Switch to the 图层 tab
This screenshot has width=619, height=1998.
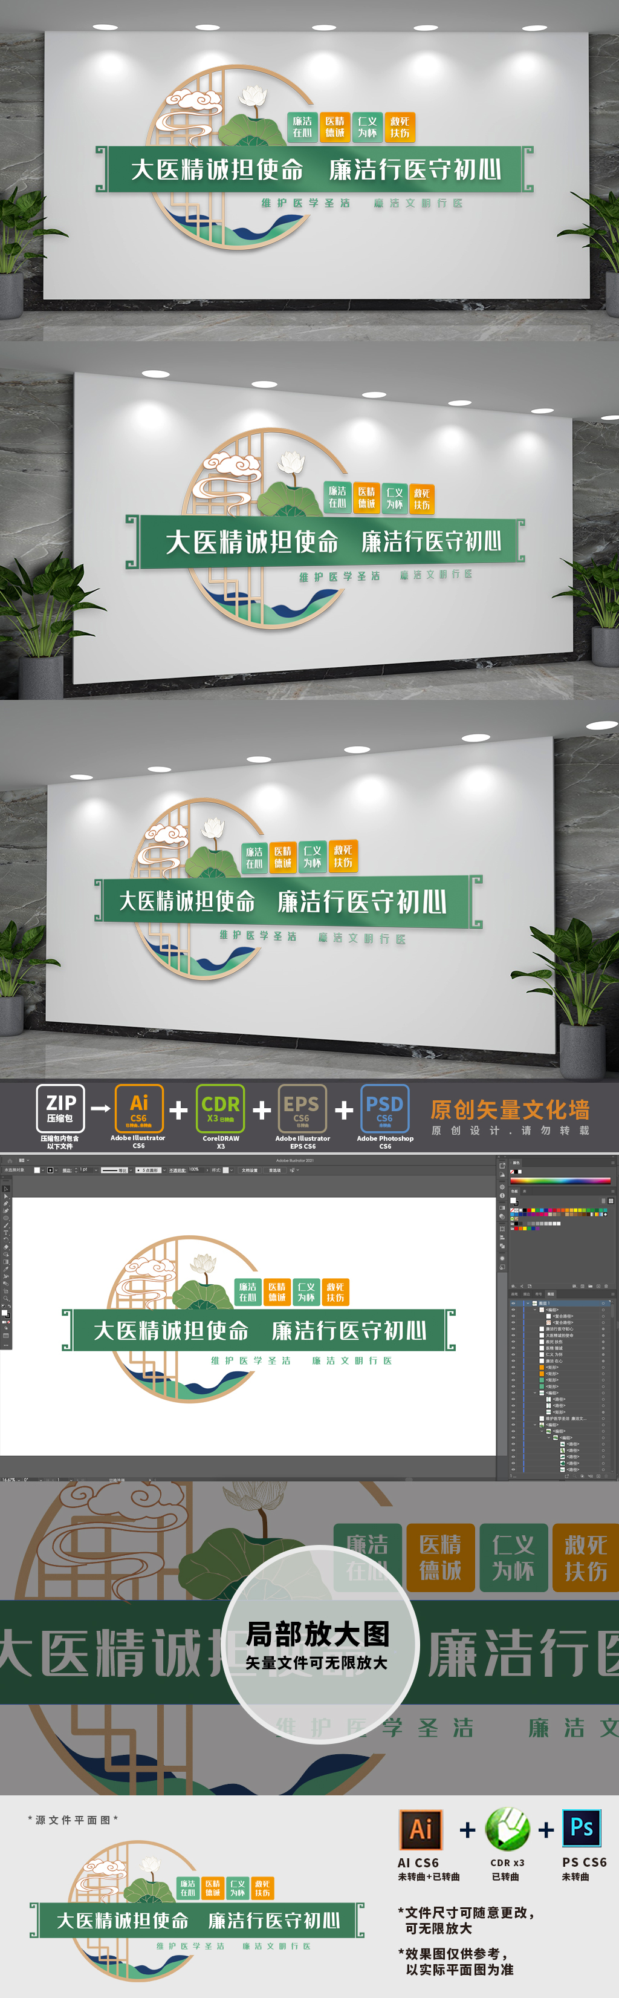pos(551,1294)
